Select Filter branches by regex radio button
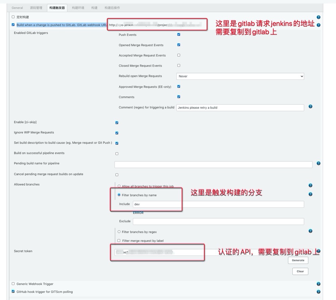336x300 pixels. 119,232
